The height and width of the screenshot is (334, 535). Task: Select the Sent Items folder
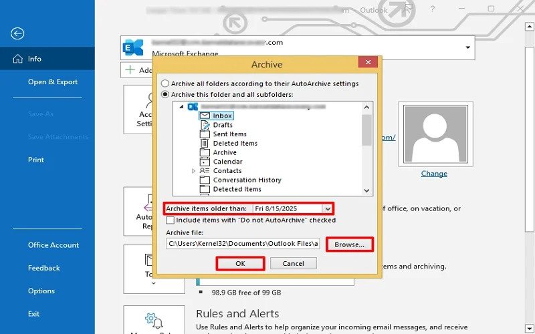[229, 134]
